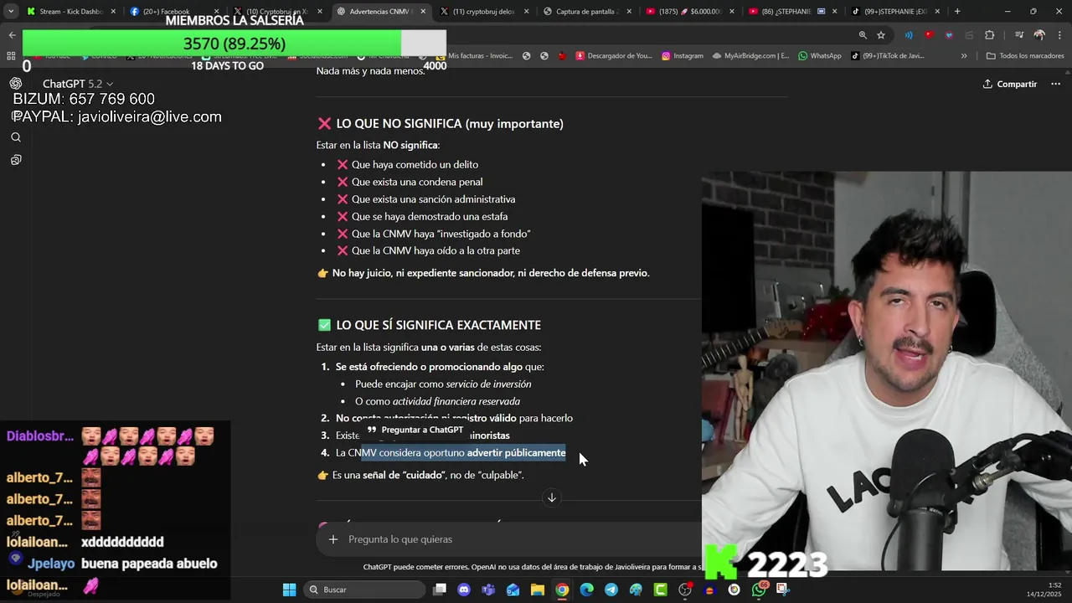The height and width of the screenshot is (603, 1072).
Task: Open the tab search dropdown arrow
Action: [x=11, y=12]
